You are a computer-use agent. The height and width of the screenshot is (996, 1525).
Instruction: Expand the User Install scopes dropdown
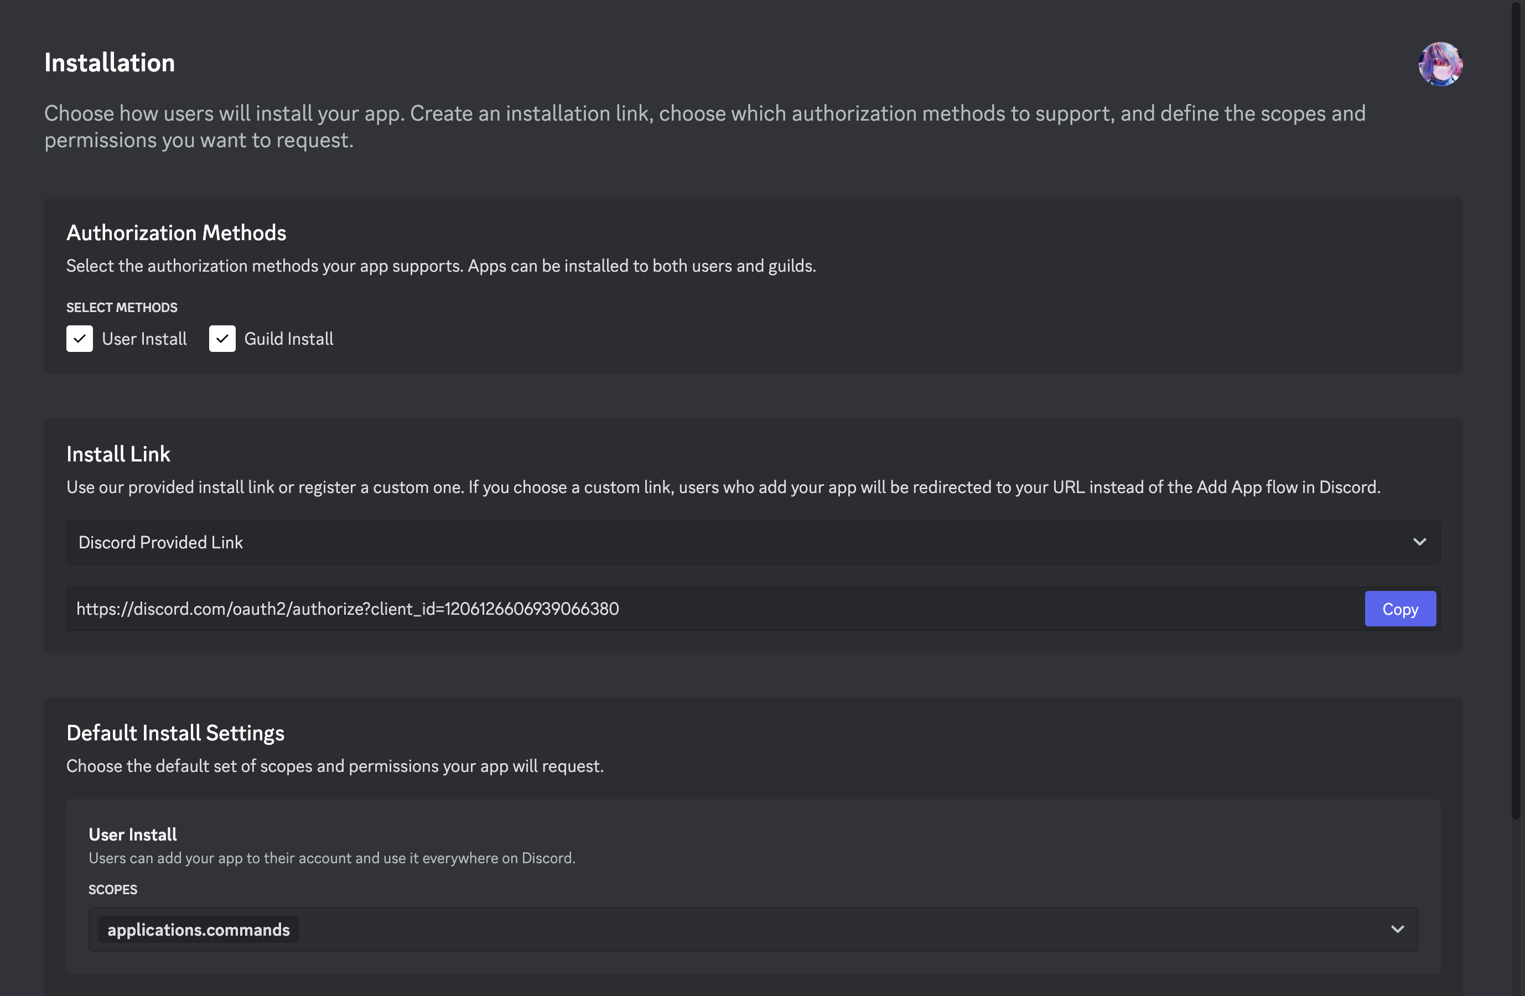click(753, 930)
